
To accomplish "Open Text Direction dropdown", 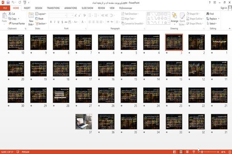I will pyautogui.click(x=130, y=14).
